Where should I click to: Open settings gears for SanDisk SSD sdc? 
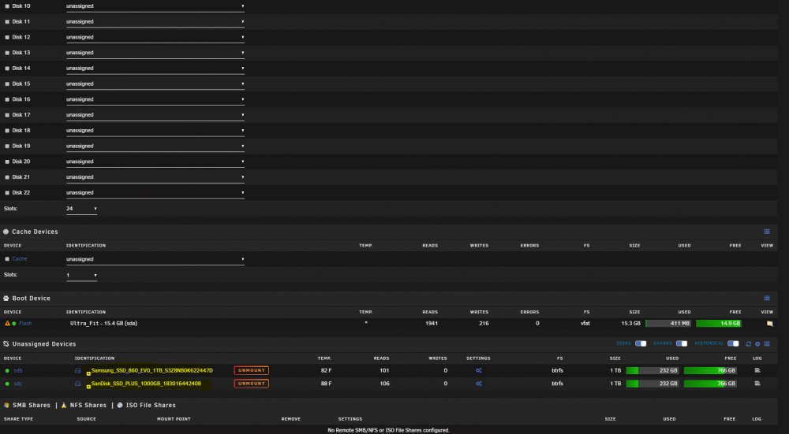pyautogui.click(x=479, y=384)
